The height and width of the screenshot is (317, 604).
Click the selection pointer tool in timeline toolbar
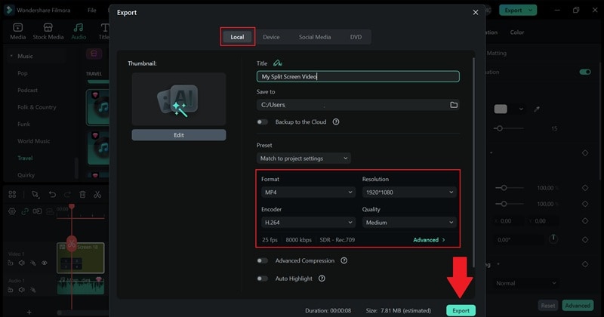point(35,195)
